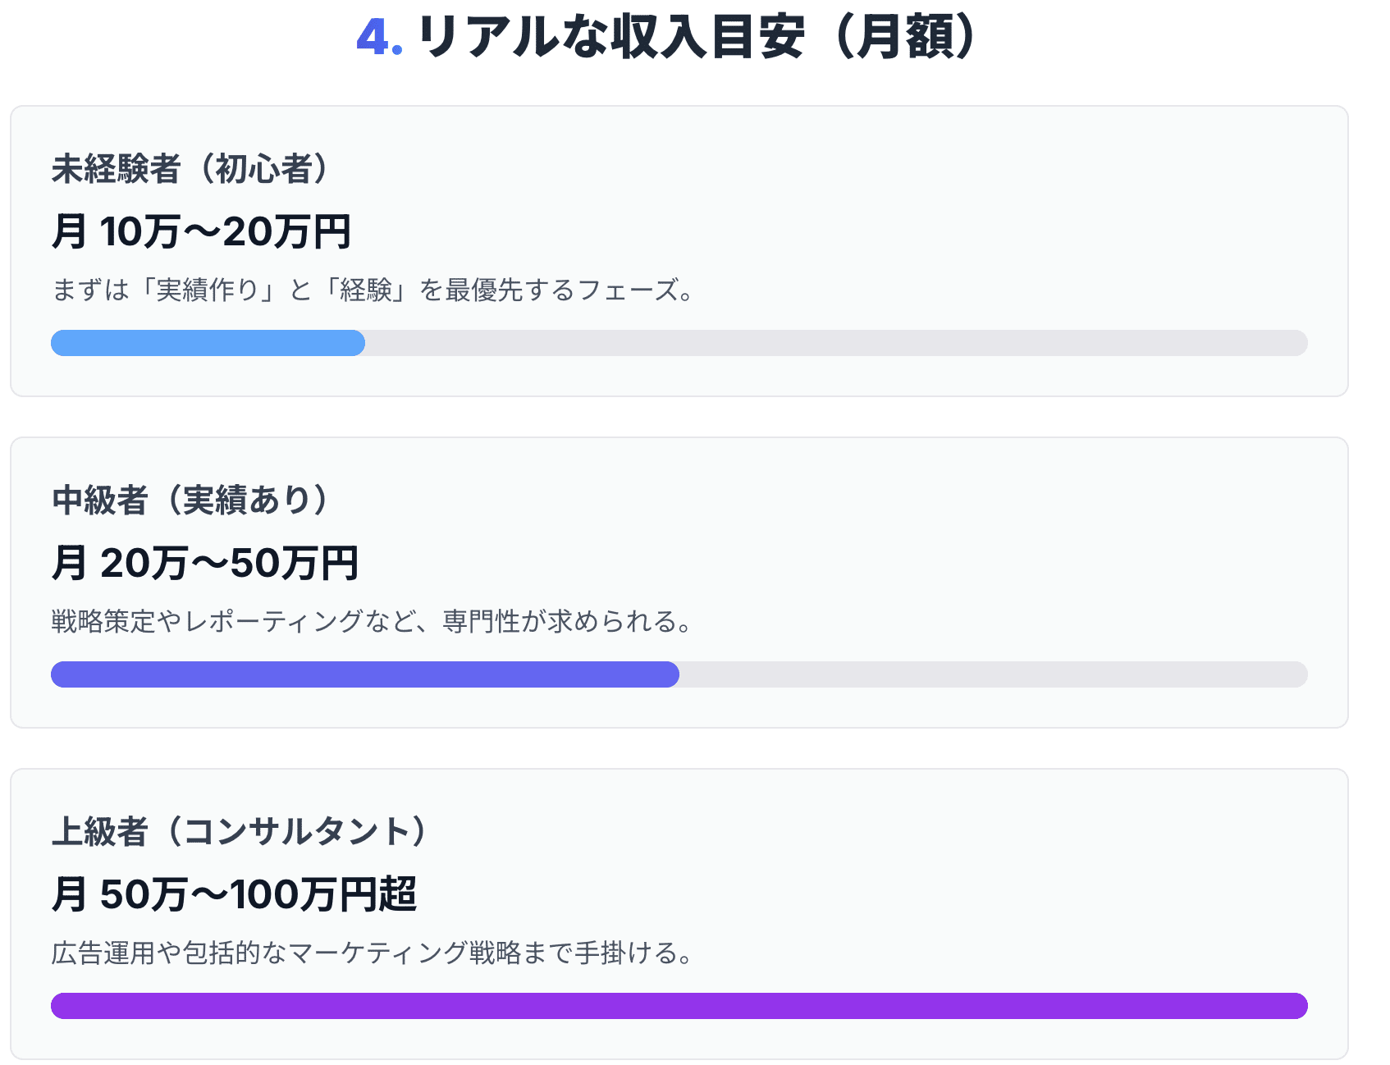The height and width of the screenshot is (1065, 1390).
Task: Click empty space in the 未経験者 card
Action: 985,213
